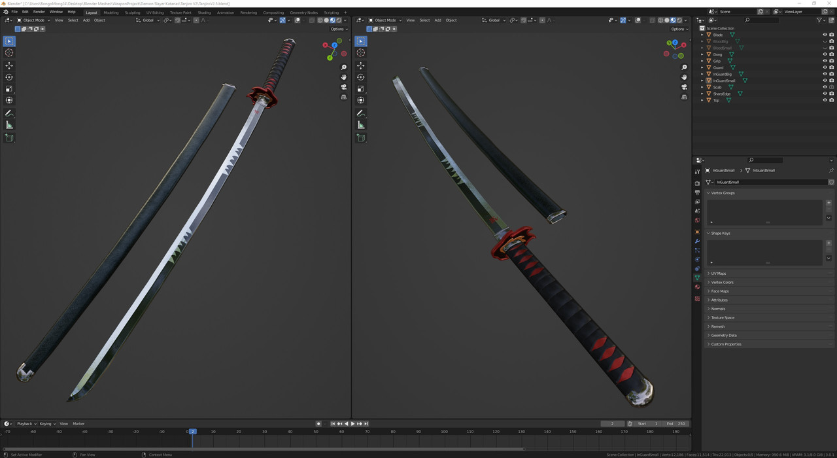Hide the Guard object in viewport
The height and width of the screenshot is (458, 837).
pyautogui.click(x=825, y=67)
